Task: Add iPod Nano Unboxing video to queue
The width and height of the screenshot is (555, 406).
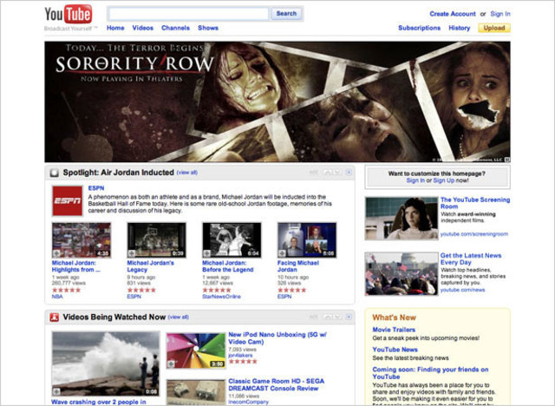Action: coord(171,363)
